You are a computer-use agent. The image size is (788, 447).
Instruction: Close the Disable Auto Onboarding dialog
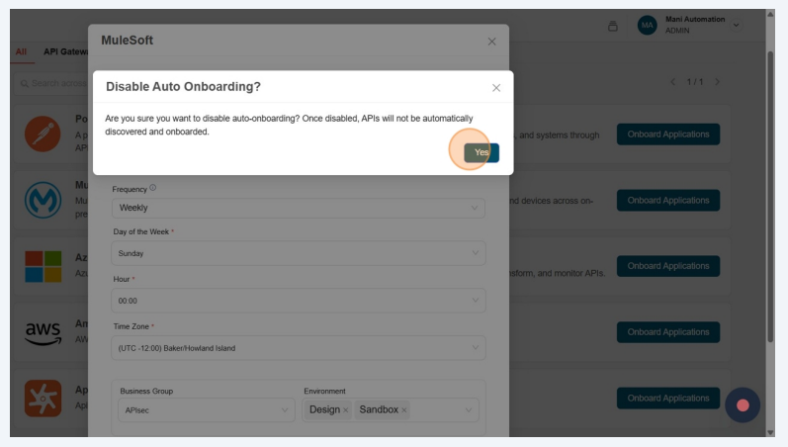pyautogui.click(x=496, y=88)
